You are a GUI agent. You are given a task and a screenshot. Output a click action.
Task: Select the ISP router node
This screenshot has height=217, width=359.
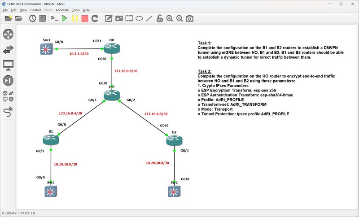(x=112, y=95)
